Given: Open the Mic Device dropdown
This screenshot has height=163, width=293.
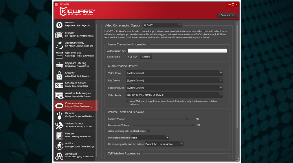Looking at the screenshot, I should click(x=174, y=80).
